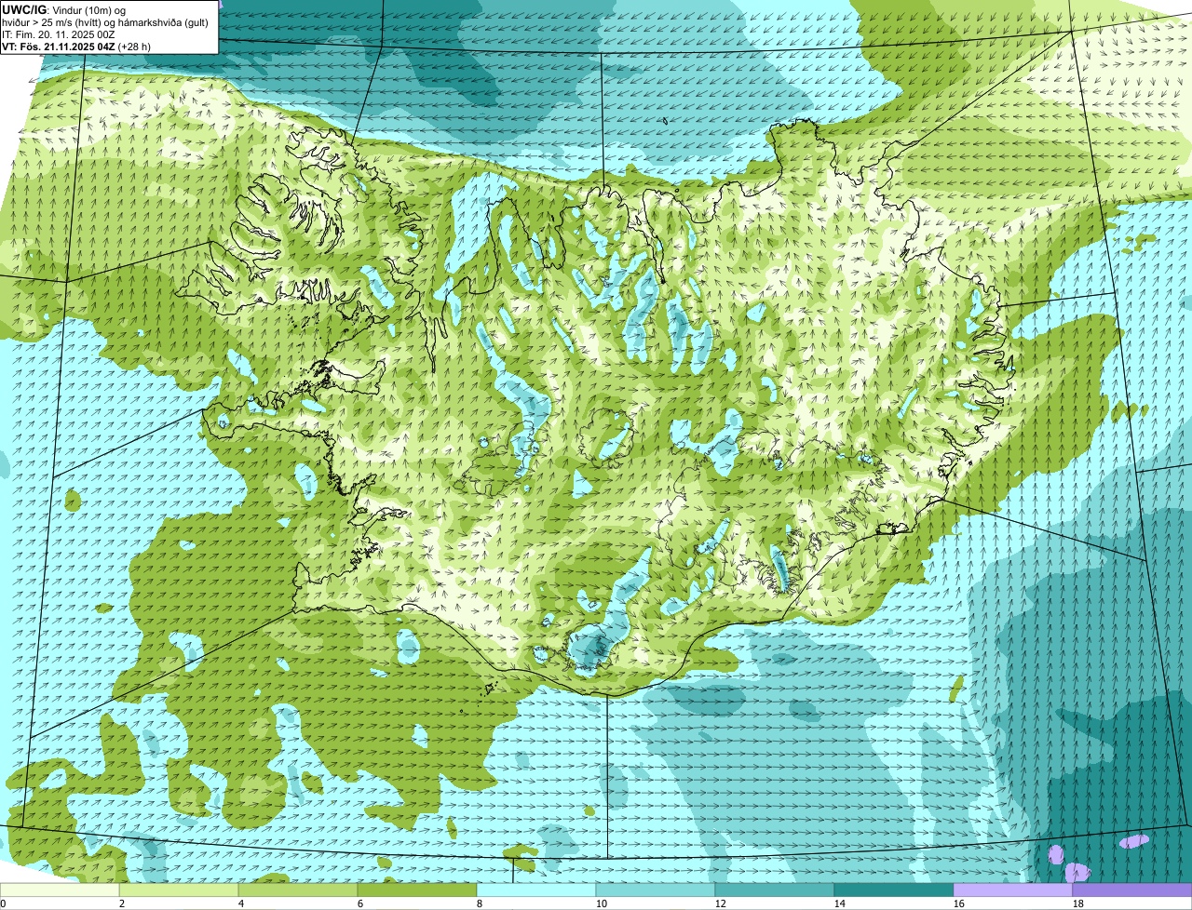The width and height of the screenshot is (1192, 910).
Task: Click the legend scale label '4'
Action: pos(241,903)
